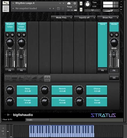Shift keyboard octave up arrow

coord(3,128)
